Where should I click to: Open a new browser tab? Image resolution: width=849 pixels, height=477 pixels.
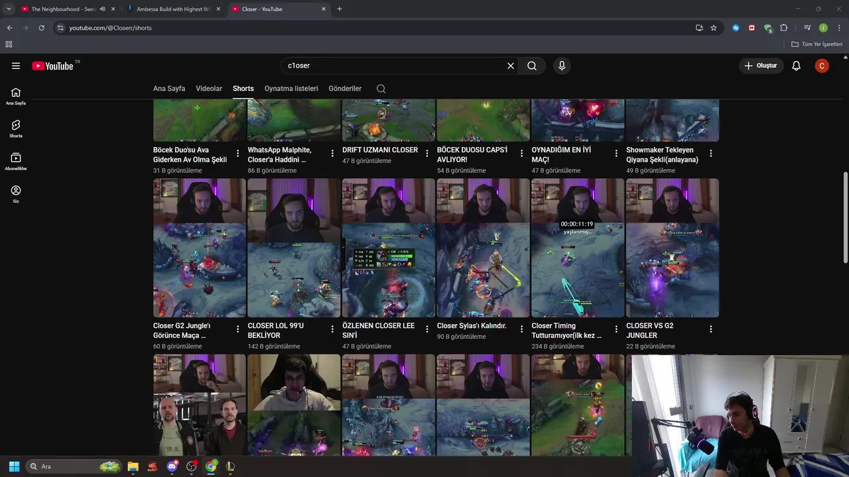coord(340,9)
